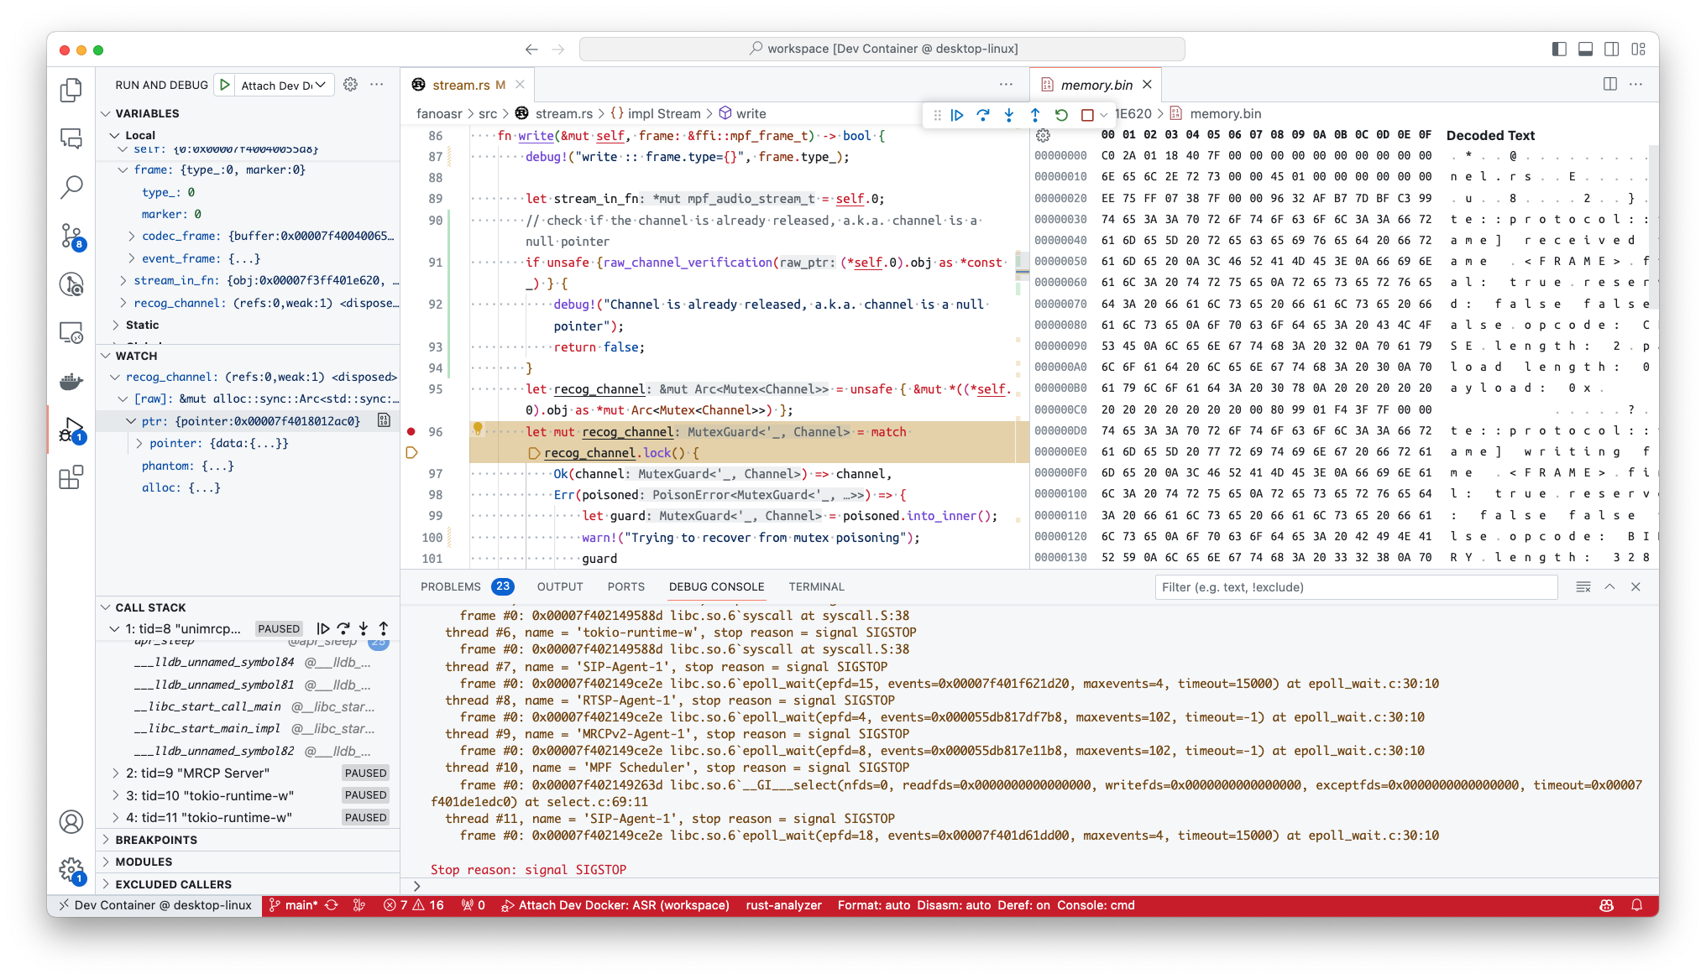Click Attach Dev Docker: ASR status item
1706x979 pixels.
coord(615,905)
